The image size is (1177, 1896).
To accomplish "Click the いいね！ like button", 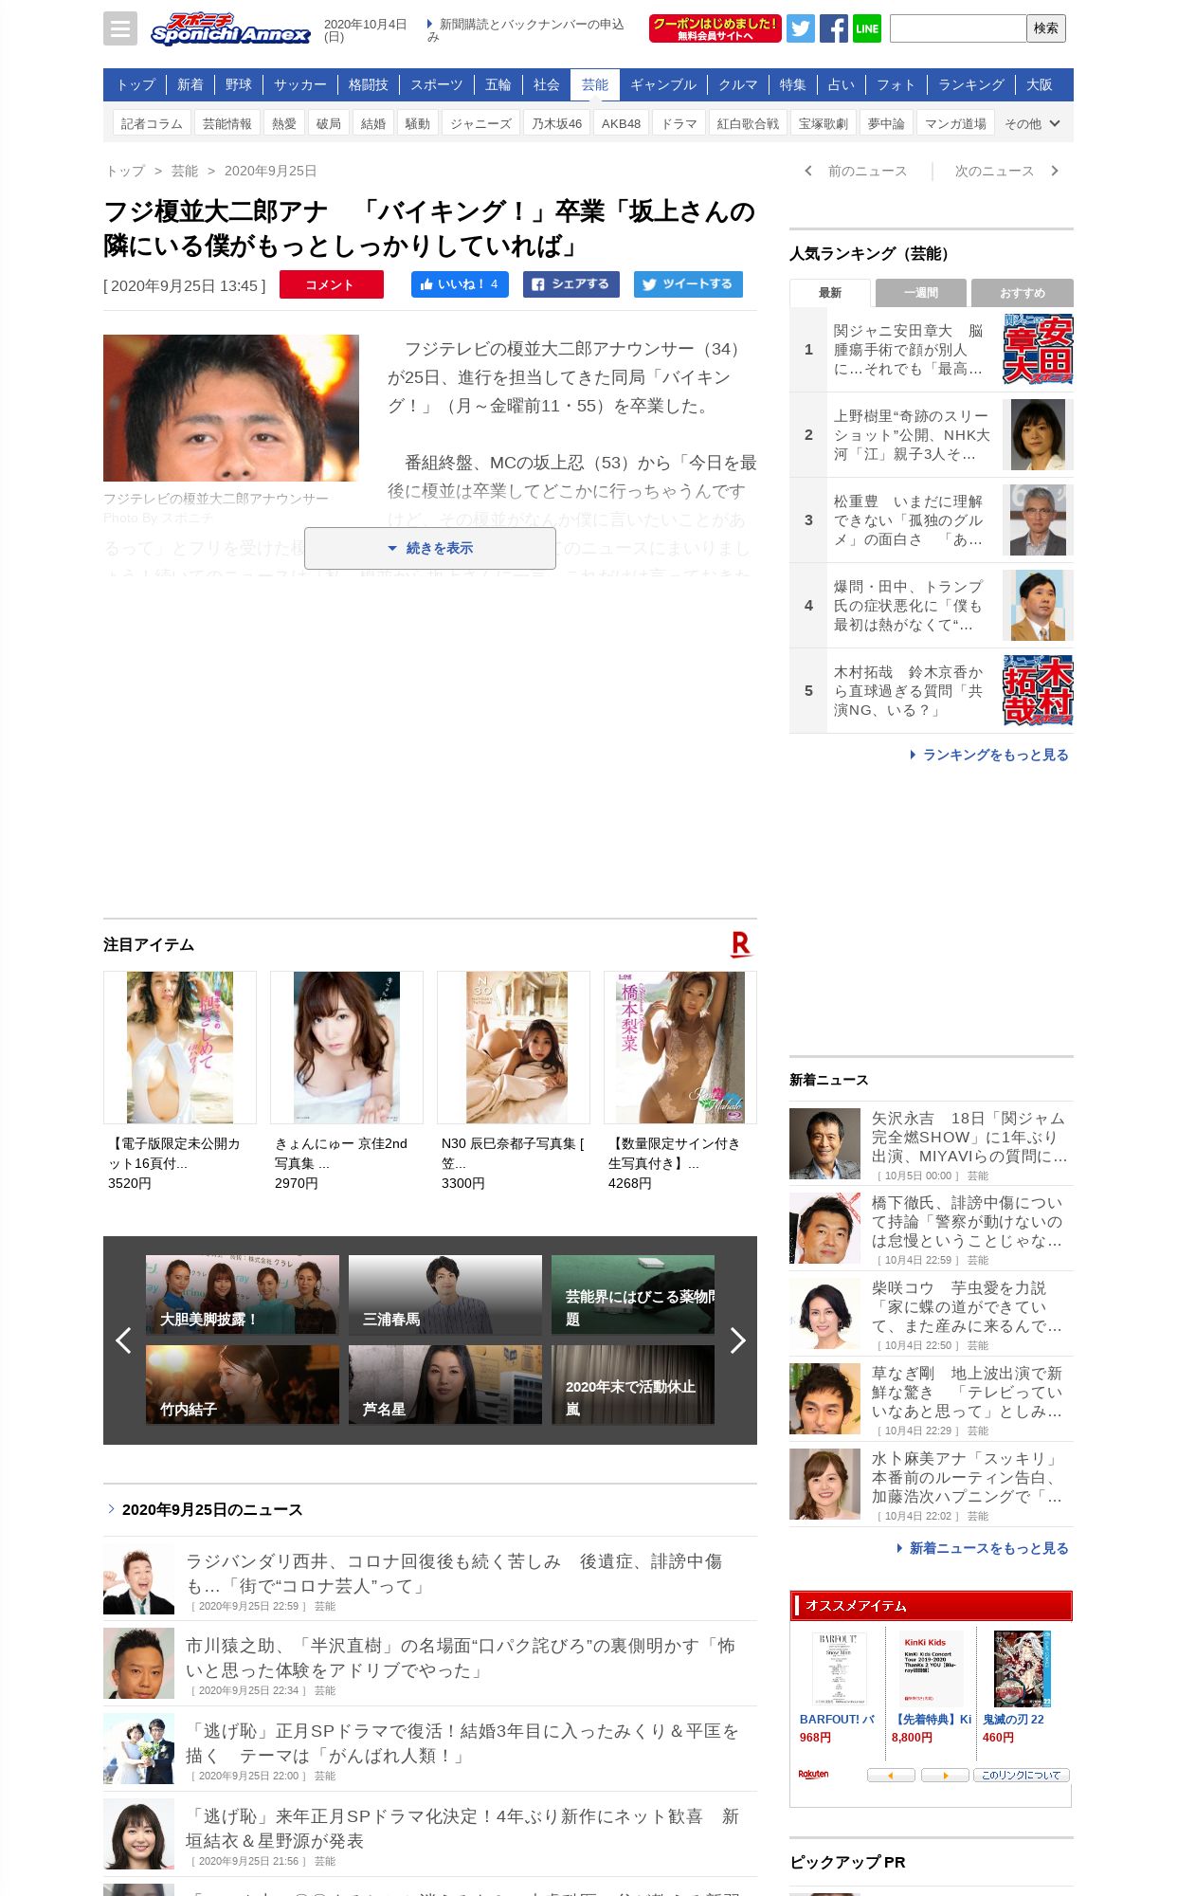I will (x=460, y=284).
